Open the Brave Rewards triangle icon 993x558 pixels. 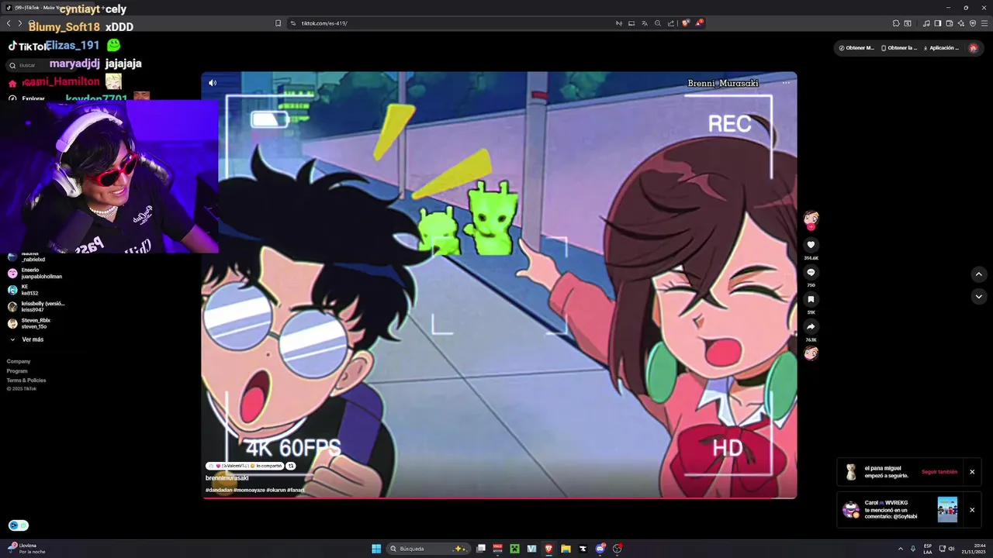click(699, 22)
